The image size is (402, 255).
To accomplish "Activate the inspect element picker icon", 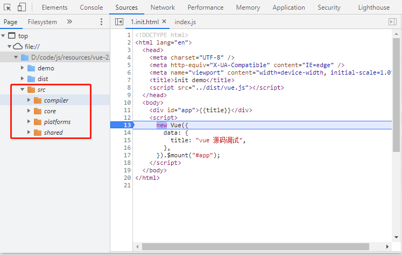I will coord(7,8).
